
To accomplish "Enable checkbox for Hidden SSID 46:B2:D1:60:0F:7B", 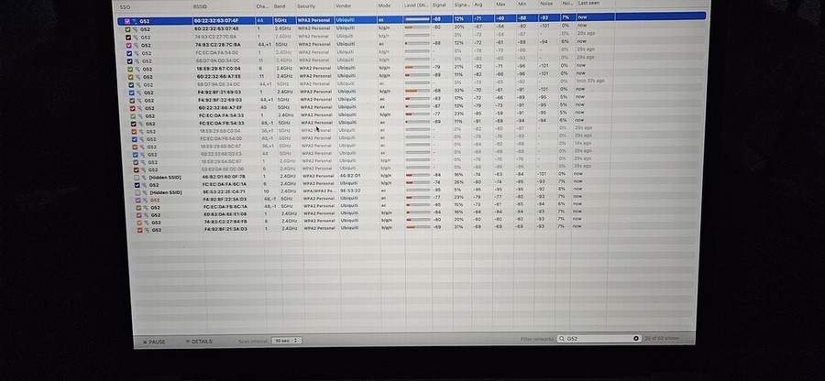I will click(x=127, y=176).
